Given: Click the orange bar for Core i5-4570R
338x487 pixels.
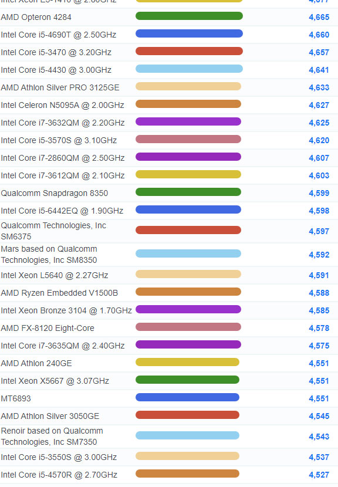Looking at the screenshot, I should [x=187, y=474].
